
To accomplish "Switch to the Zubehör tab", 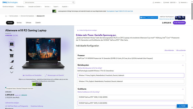I will pos(38,23).
